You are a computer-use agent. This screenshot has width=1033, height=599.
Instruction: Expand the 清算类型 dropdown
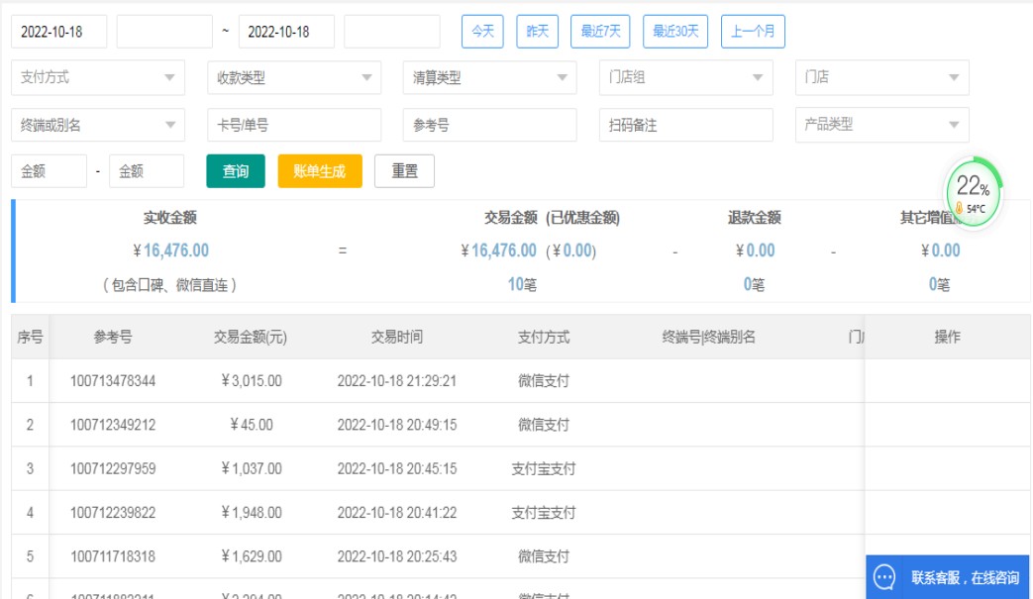(489, 77)
